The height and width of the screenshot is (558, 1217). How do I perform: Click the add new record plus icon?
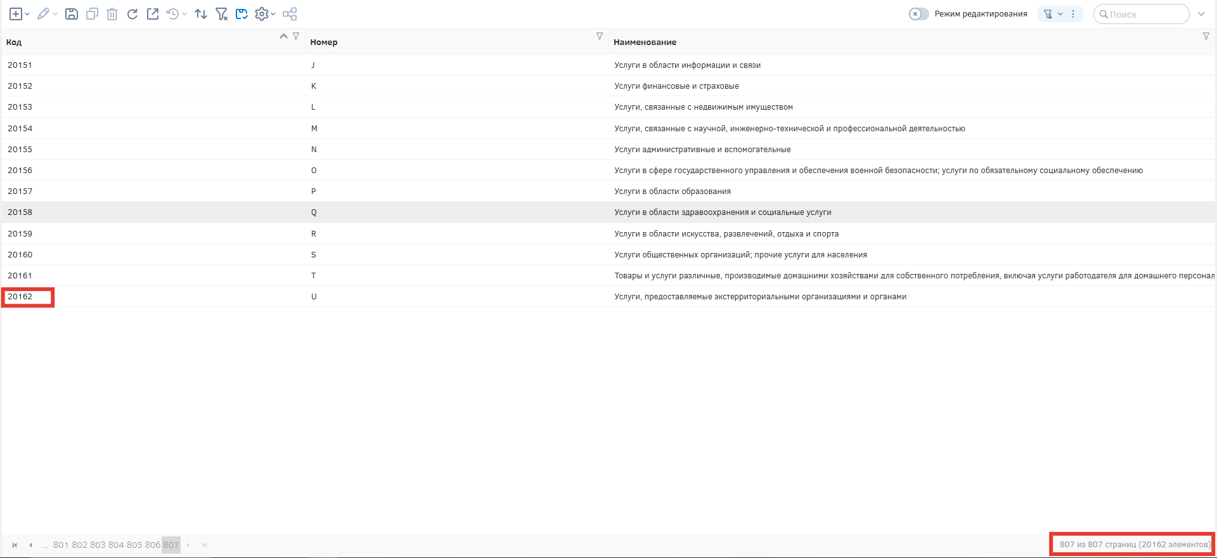16,14
